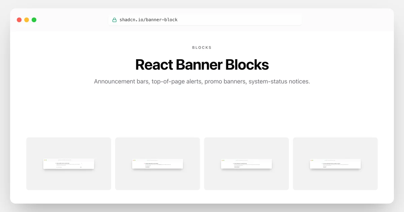Open the fourth banner block preview card
Screen dimensions: 404x212
[335, 164]
